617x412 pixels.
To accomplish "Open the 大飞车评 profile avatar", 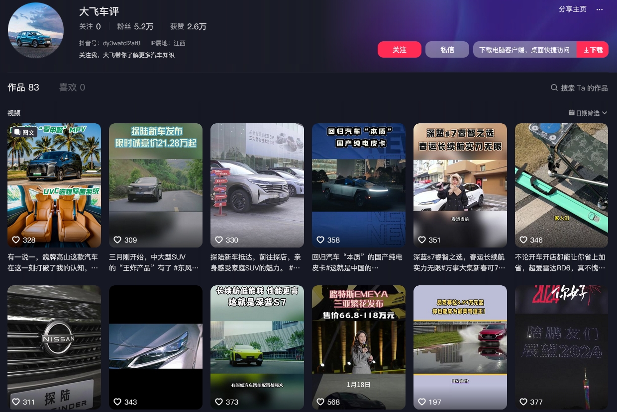I will [x=36, y=30].
